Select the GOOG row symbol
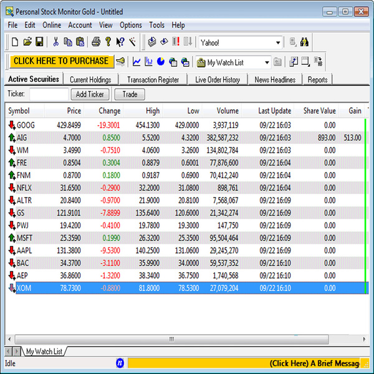The height and width of the screenshot is (374, 374). pyautogui.click(x=26, y=125)
